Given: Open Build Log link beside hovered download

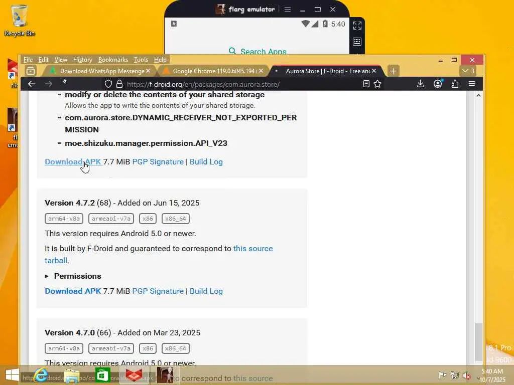Looking at the screenshot, I should (x=206, y=162).
